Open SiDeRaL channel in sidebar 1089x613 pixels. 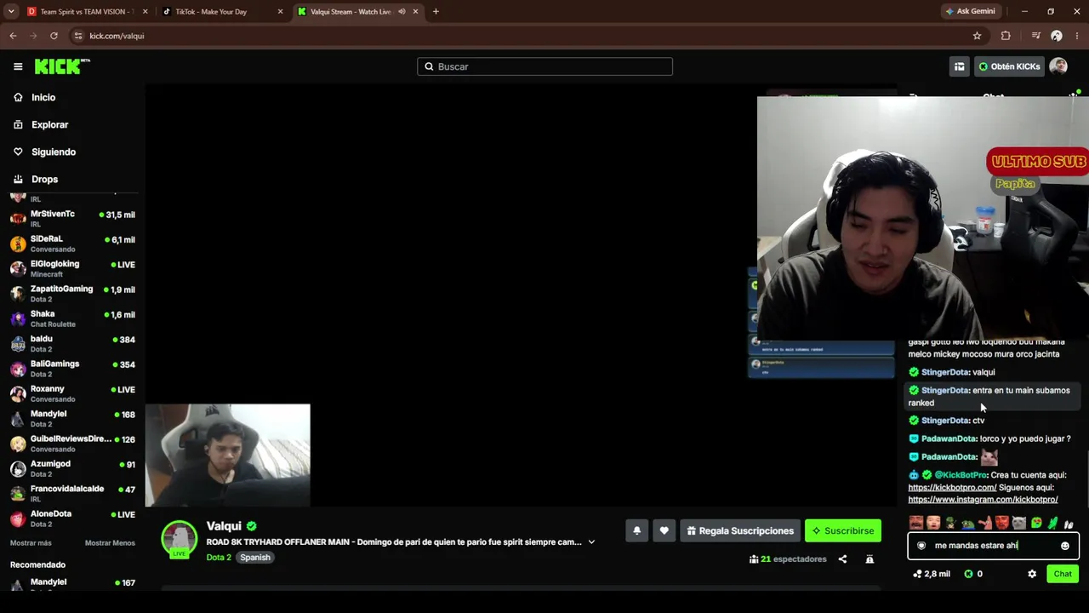point(73,243)
